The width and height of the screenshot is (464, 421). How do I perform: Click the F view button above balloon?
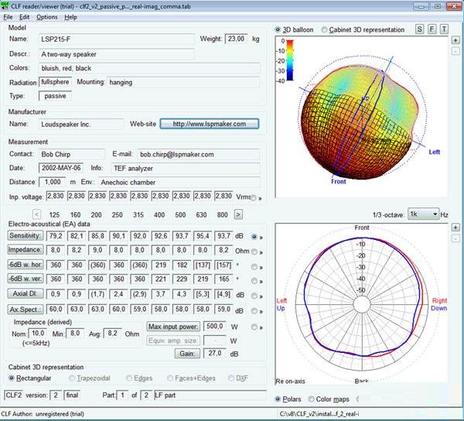pos(432,29)
